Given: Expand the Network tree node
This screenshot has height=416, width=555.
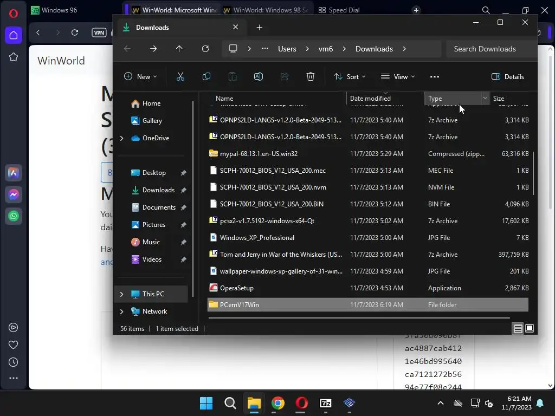Looking at the screenshot, I should click(122, 311).
